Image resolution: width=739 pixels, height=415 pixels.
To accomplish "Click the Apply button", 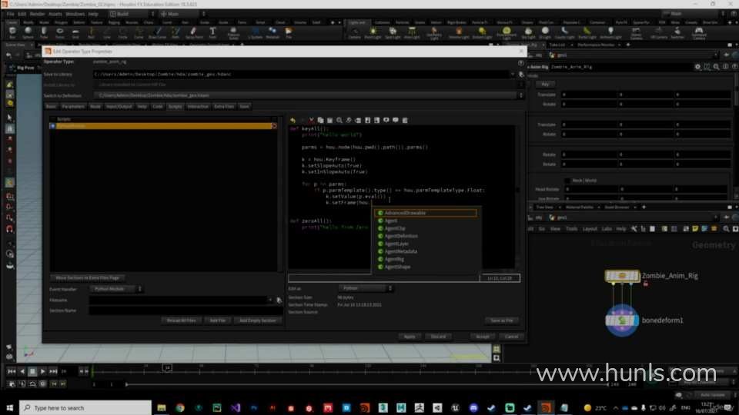I will pyautogui.click(x=410, y=337).
